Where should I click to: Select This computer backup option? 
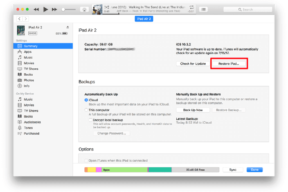86,110
